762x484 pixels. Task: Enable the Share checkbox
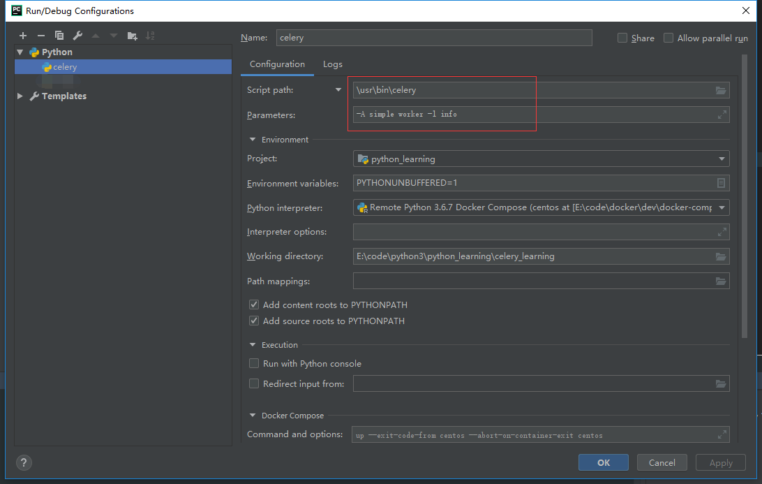[622, 38]
